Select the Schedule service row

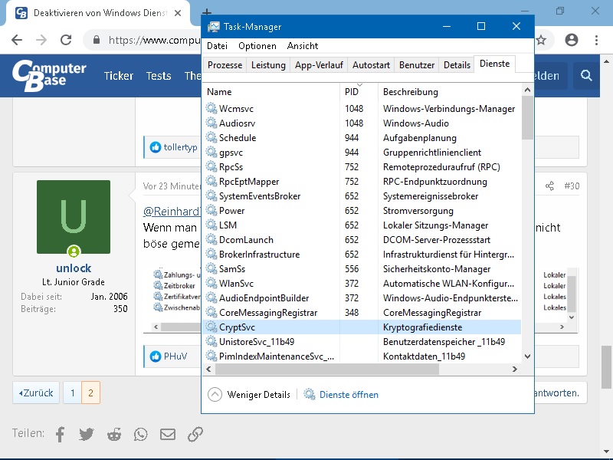(x=362, y=138)
